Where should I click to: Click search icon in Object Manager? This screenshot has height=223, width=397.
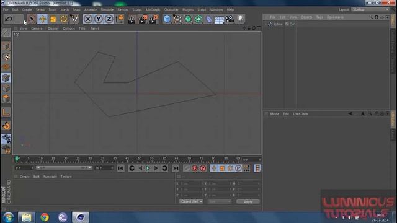tap(371, 17)
